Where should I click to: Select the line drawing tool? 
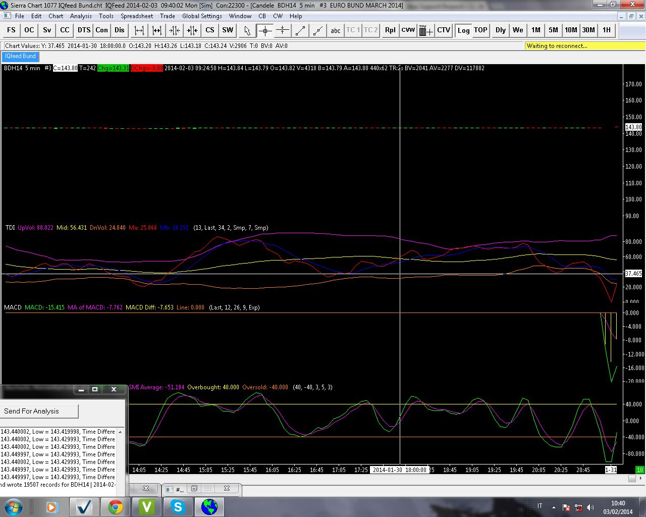[x=300, y=30]
